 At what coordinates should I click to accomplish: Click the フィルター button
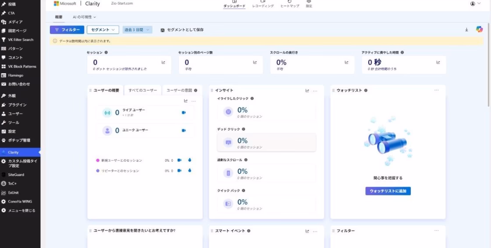67,30
